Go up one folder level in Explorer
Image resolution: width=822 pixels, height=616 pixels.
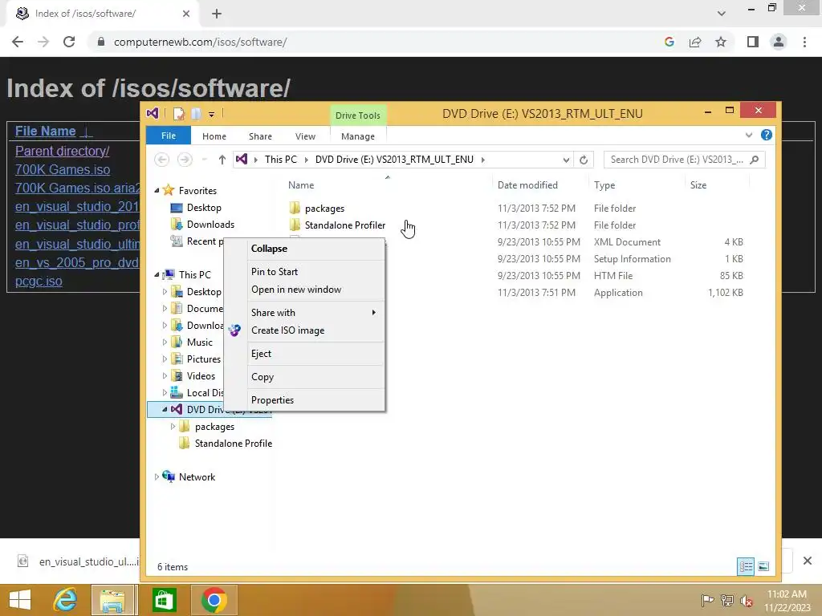coord(222,160)
